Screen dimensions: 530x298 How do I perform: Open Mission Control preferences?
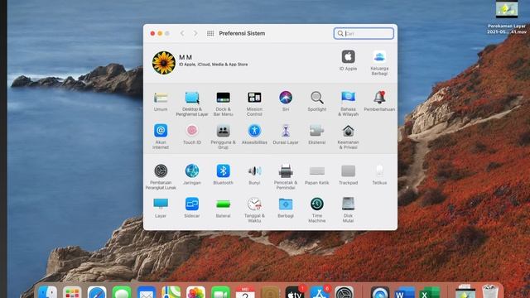tap(254, 103)
